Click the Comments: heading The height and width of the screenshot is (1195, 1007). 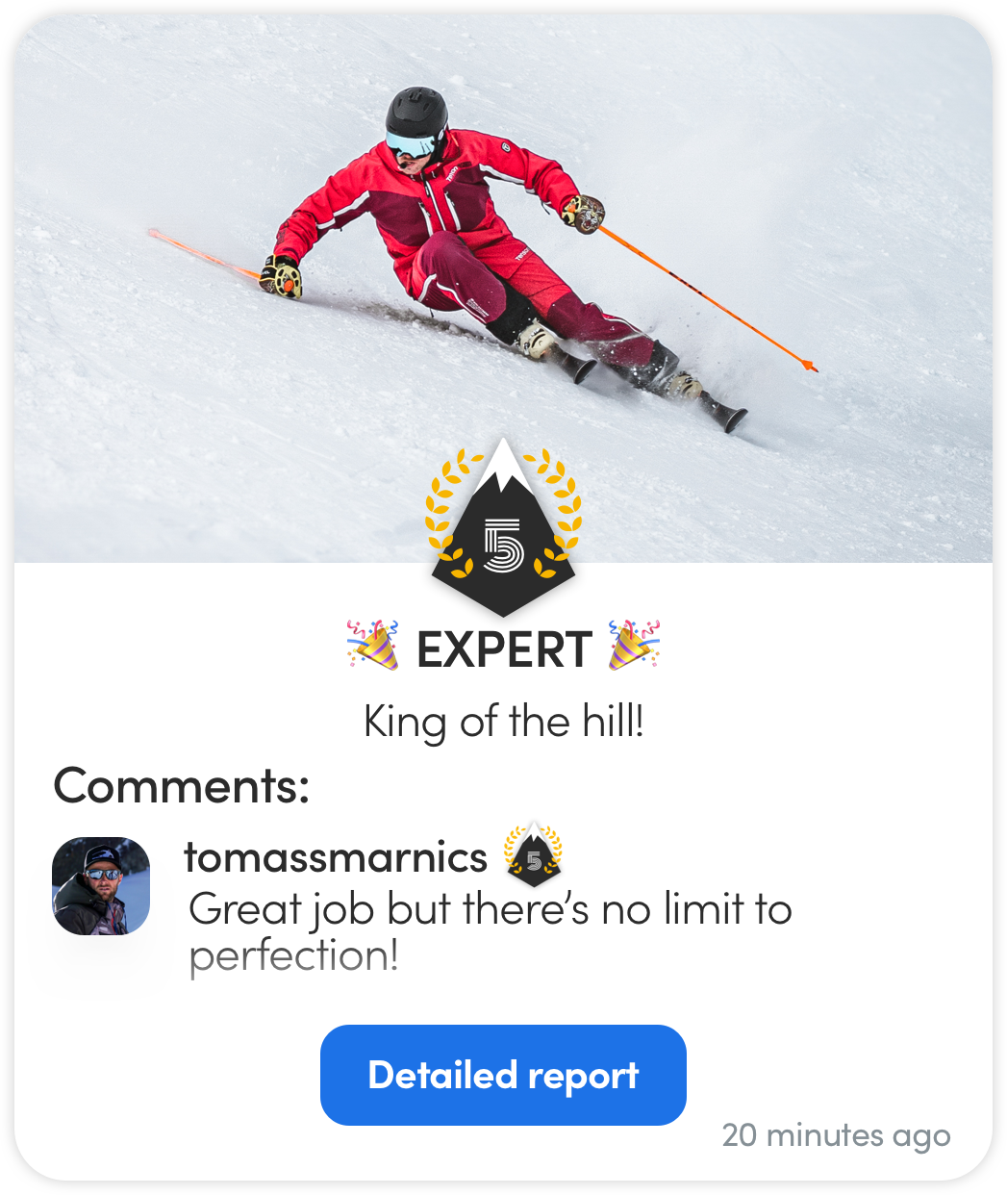tap(182, 785)
